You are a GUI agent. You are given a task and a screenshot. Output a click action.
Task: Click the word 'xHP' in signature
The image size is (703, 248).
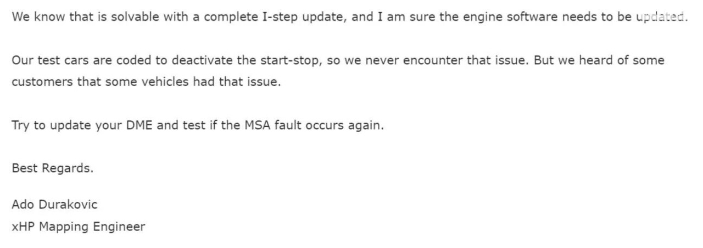[23, 227]
